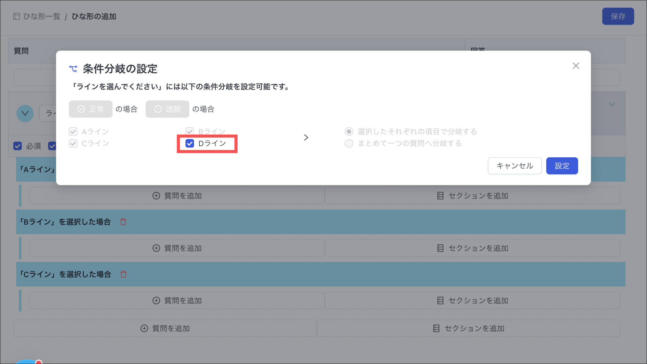Uncheck the Dライン checkbox
This screenshot has width=647, height=364.
pos(190,143)
